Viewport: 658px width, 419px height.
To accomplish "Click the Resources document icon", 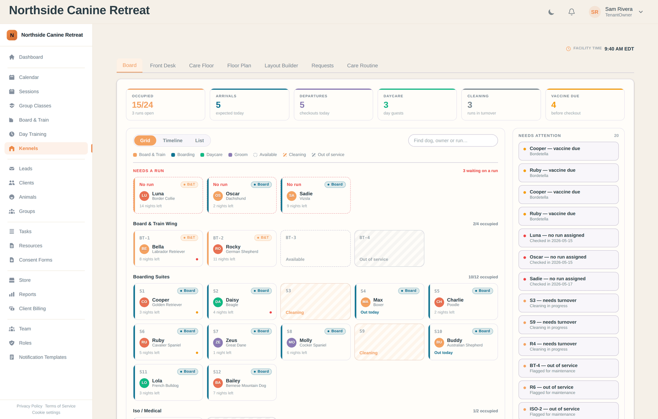I will click(x=12, y=246).
